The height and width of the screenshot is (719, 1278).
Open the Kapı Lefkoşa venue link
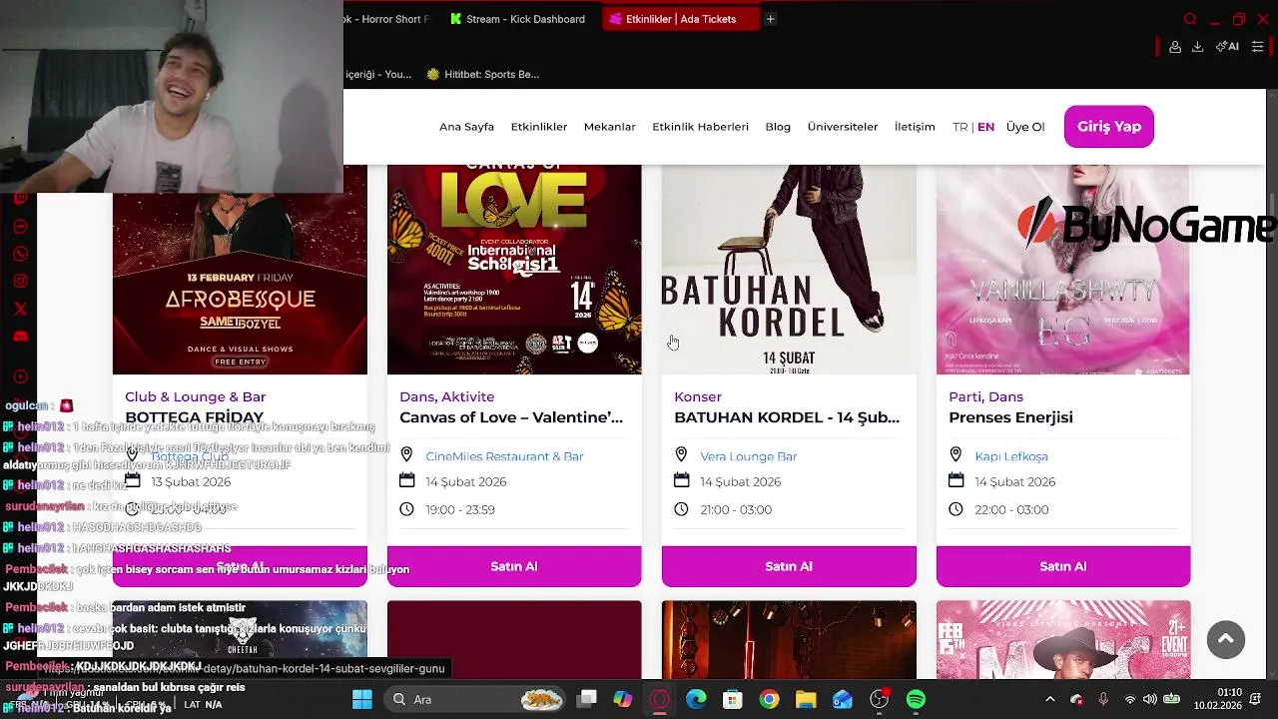(x=1011, y=456)
